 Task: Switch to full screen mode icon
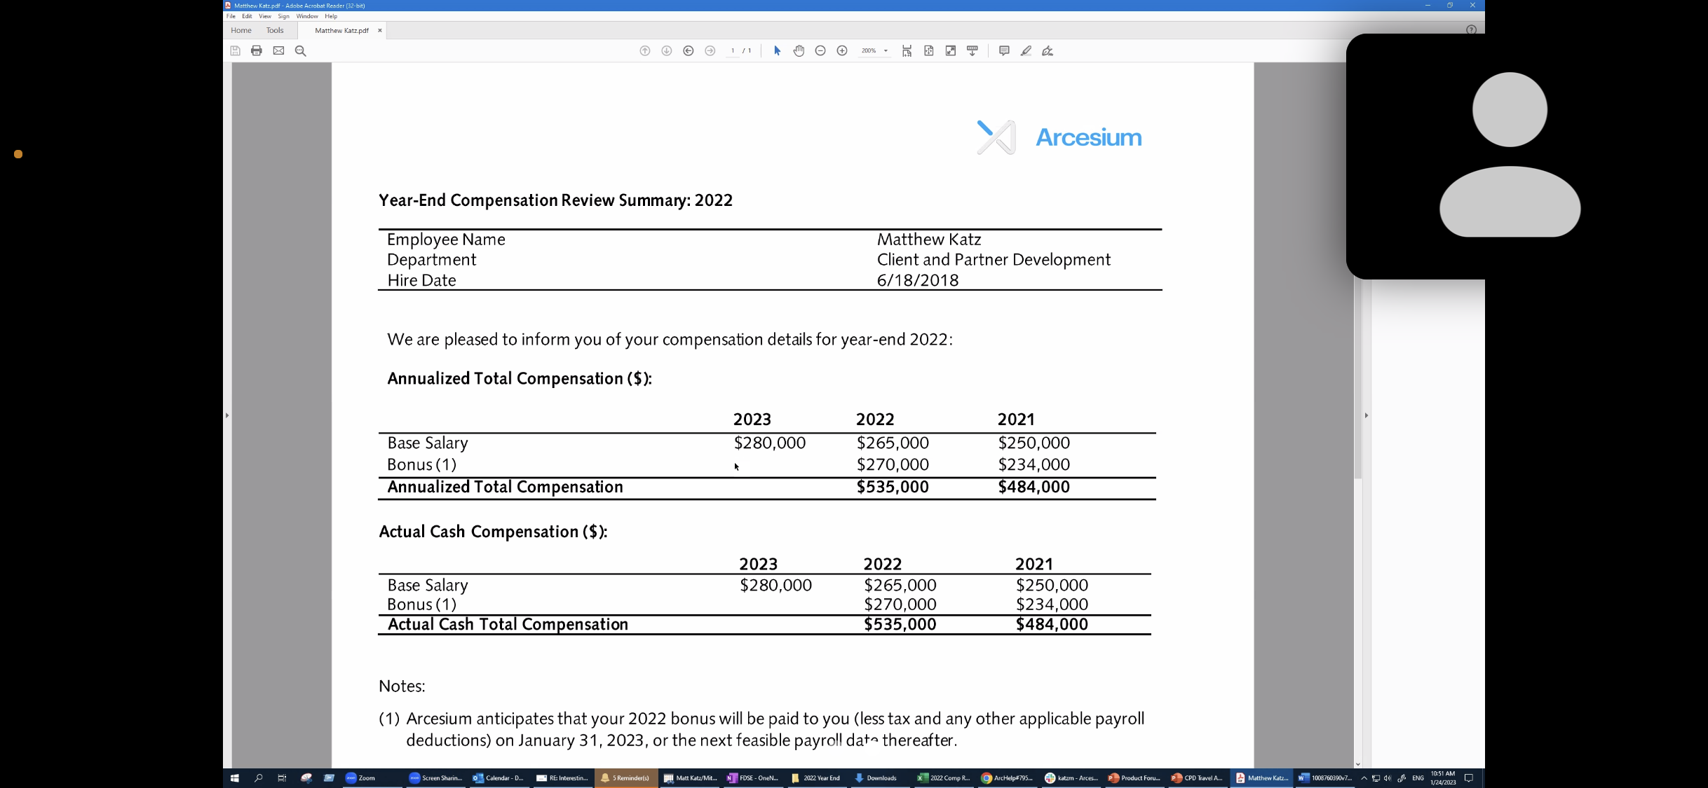coord(951,51)
